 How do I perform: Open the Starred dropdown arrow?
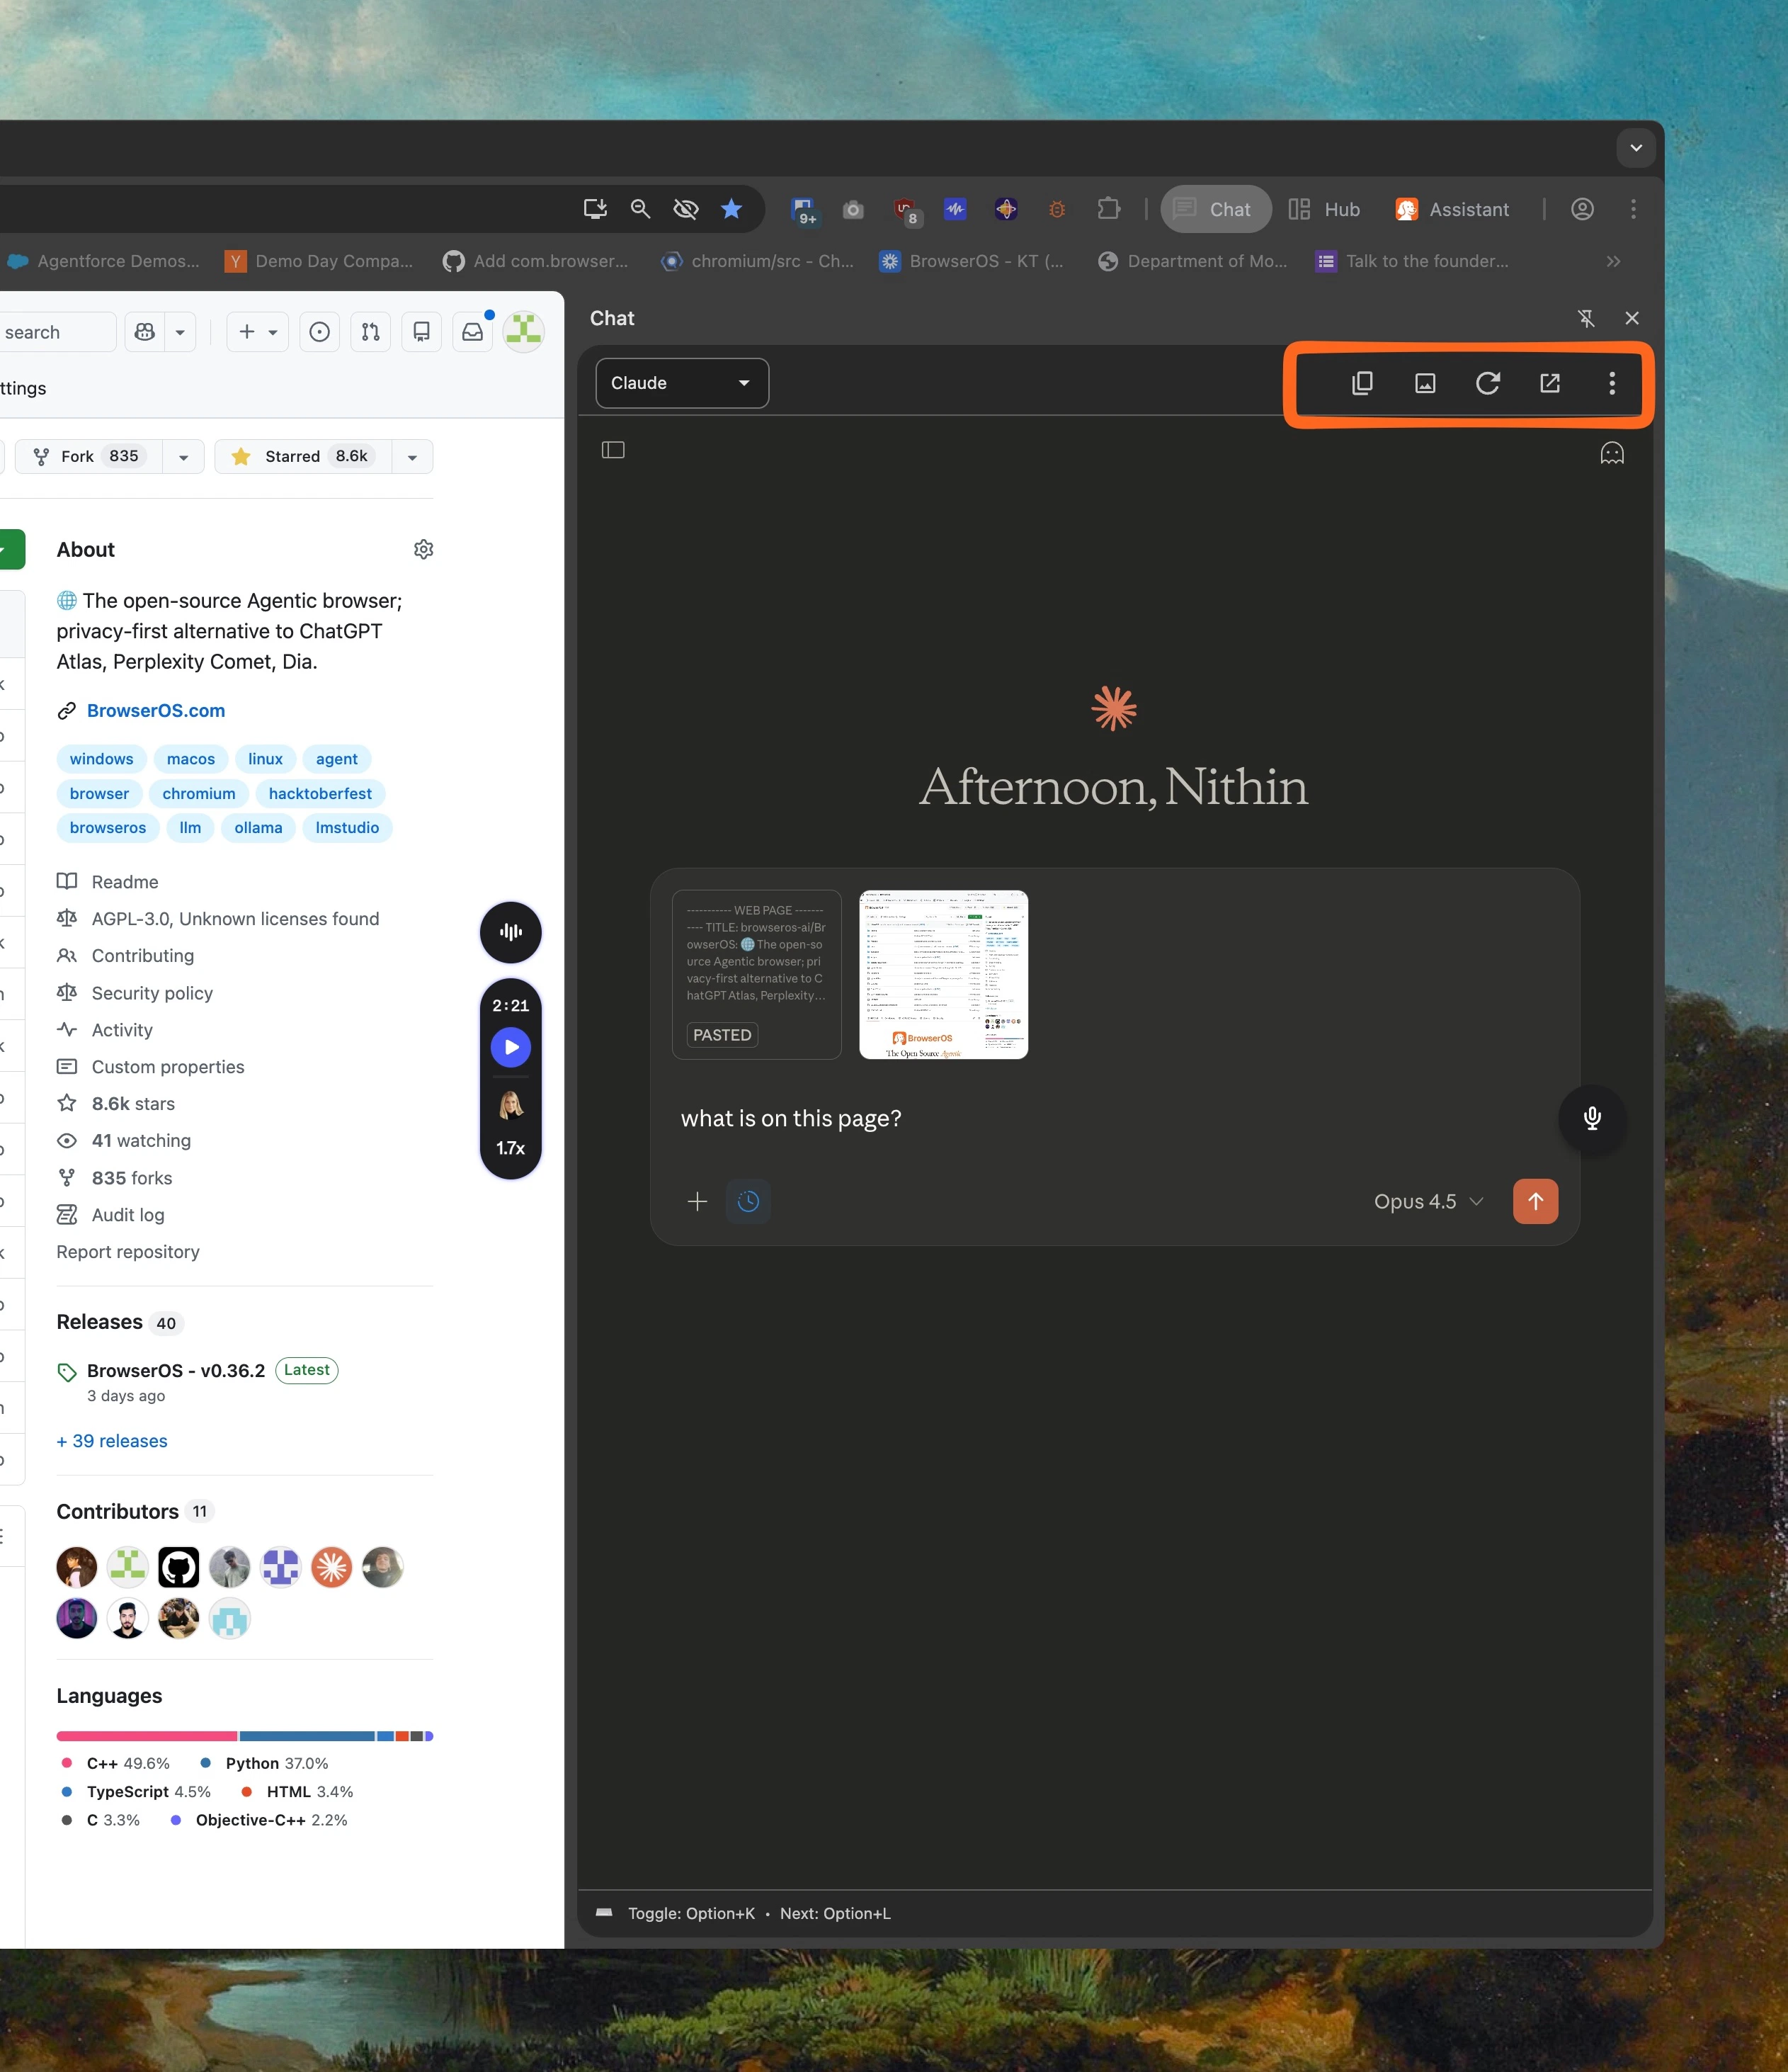[x=411, y=456]
